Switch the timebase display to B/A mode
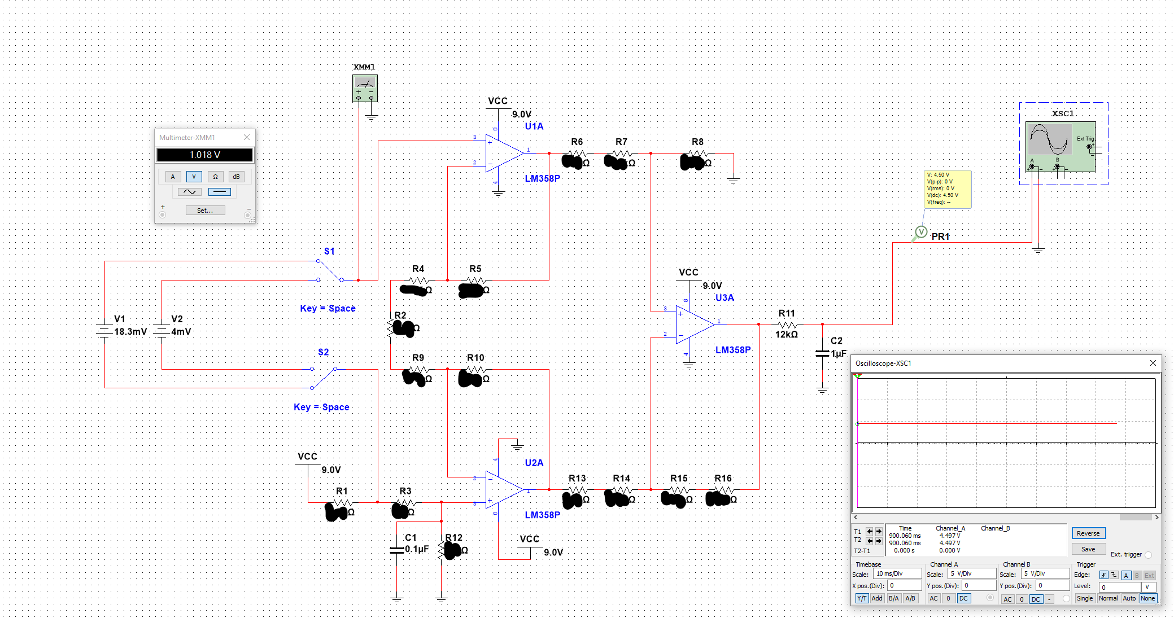The image size is (1174, 618). point(893,598)
